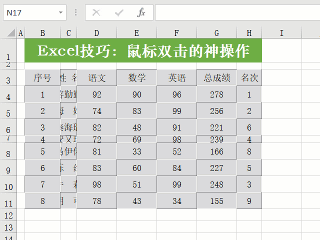Click the Insert Function fx icon
Image resolution: width=320 pixels, height=240 pixels.
(141, 12)
